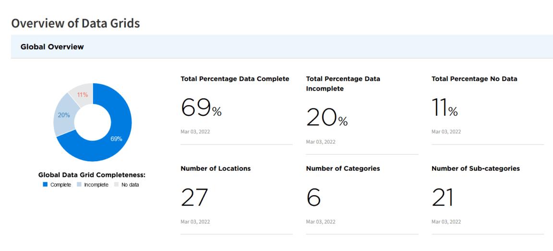Click the Global Overview section header

(52, 47)
